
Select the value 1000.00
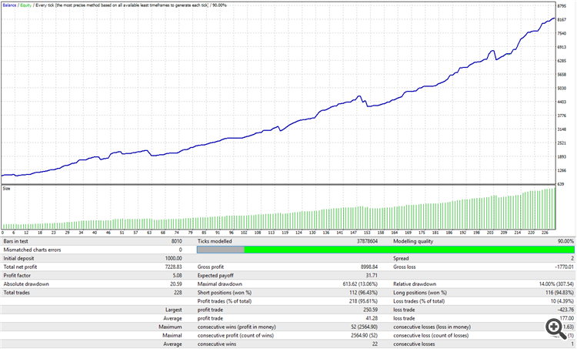pos(173,258)
